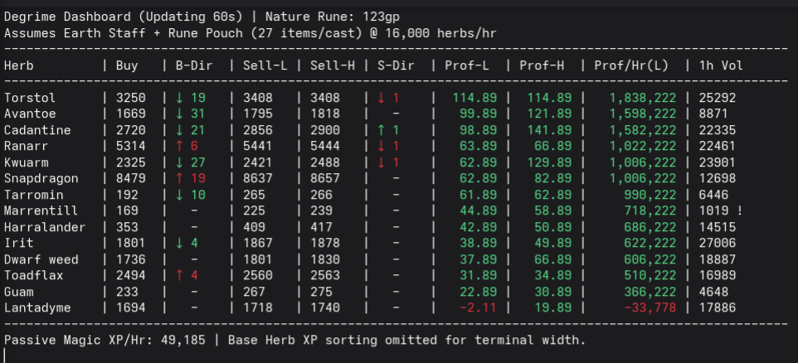
Task: Click the Herb column header
Action: point(19,65)
